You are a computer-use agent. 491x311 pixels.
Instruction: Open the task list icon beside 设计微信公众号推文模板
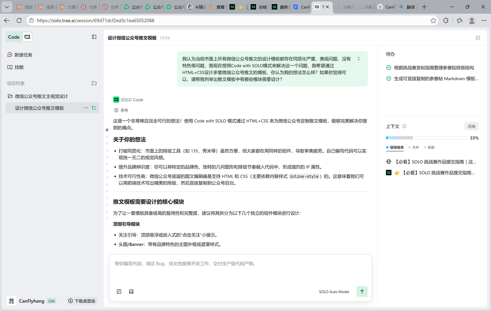click(94, 108)
